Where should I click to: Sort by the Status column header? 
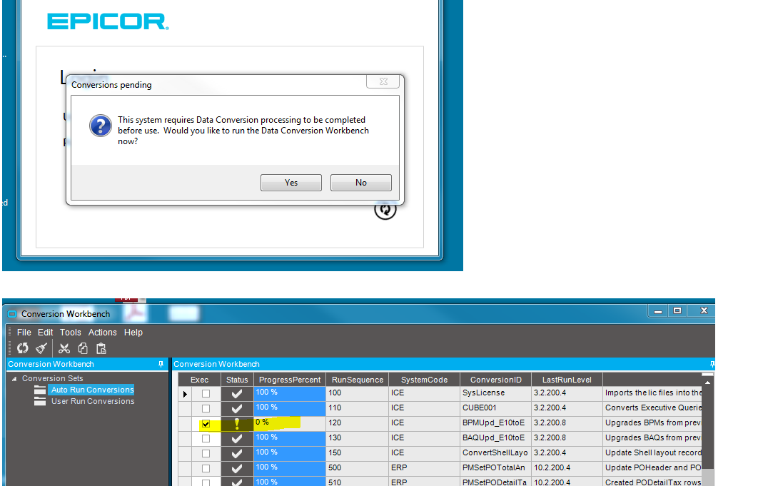point(237,380)
